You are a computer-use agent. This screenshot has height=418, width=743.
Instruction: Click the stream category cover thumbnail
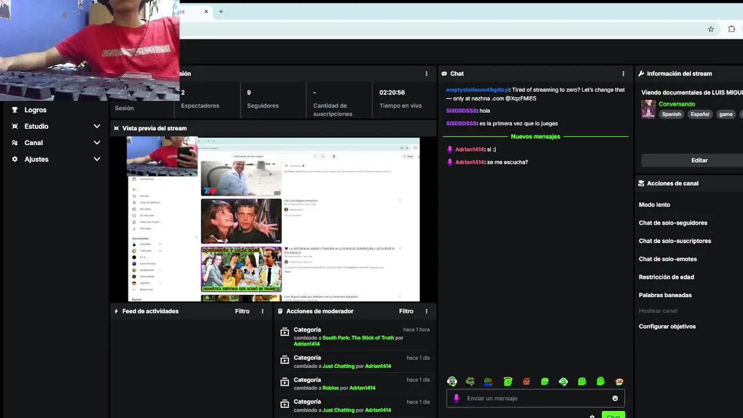click(x=648, y=109)
